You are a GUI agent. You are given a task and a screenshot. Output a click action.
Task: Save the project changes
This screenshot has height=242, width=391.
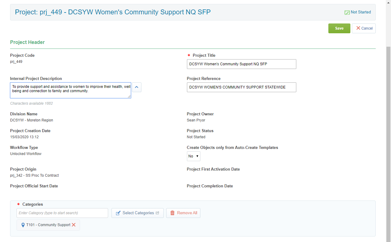[339, 28]
